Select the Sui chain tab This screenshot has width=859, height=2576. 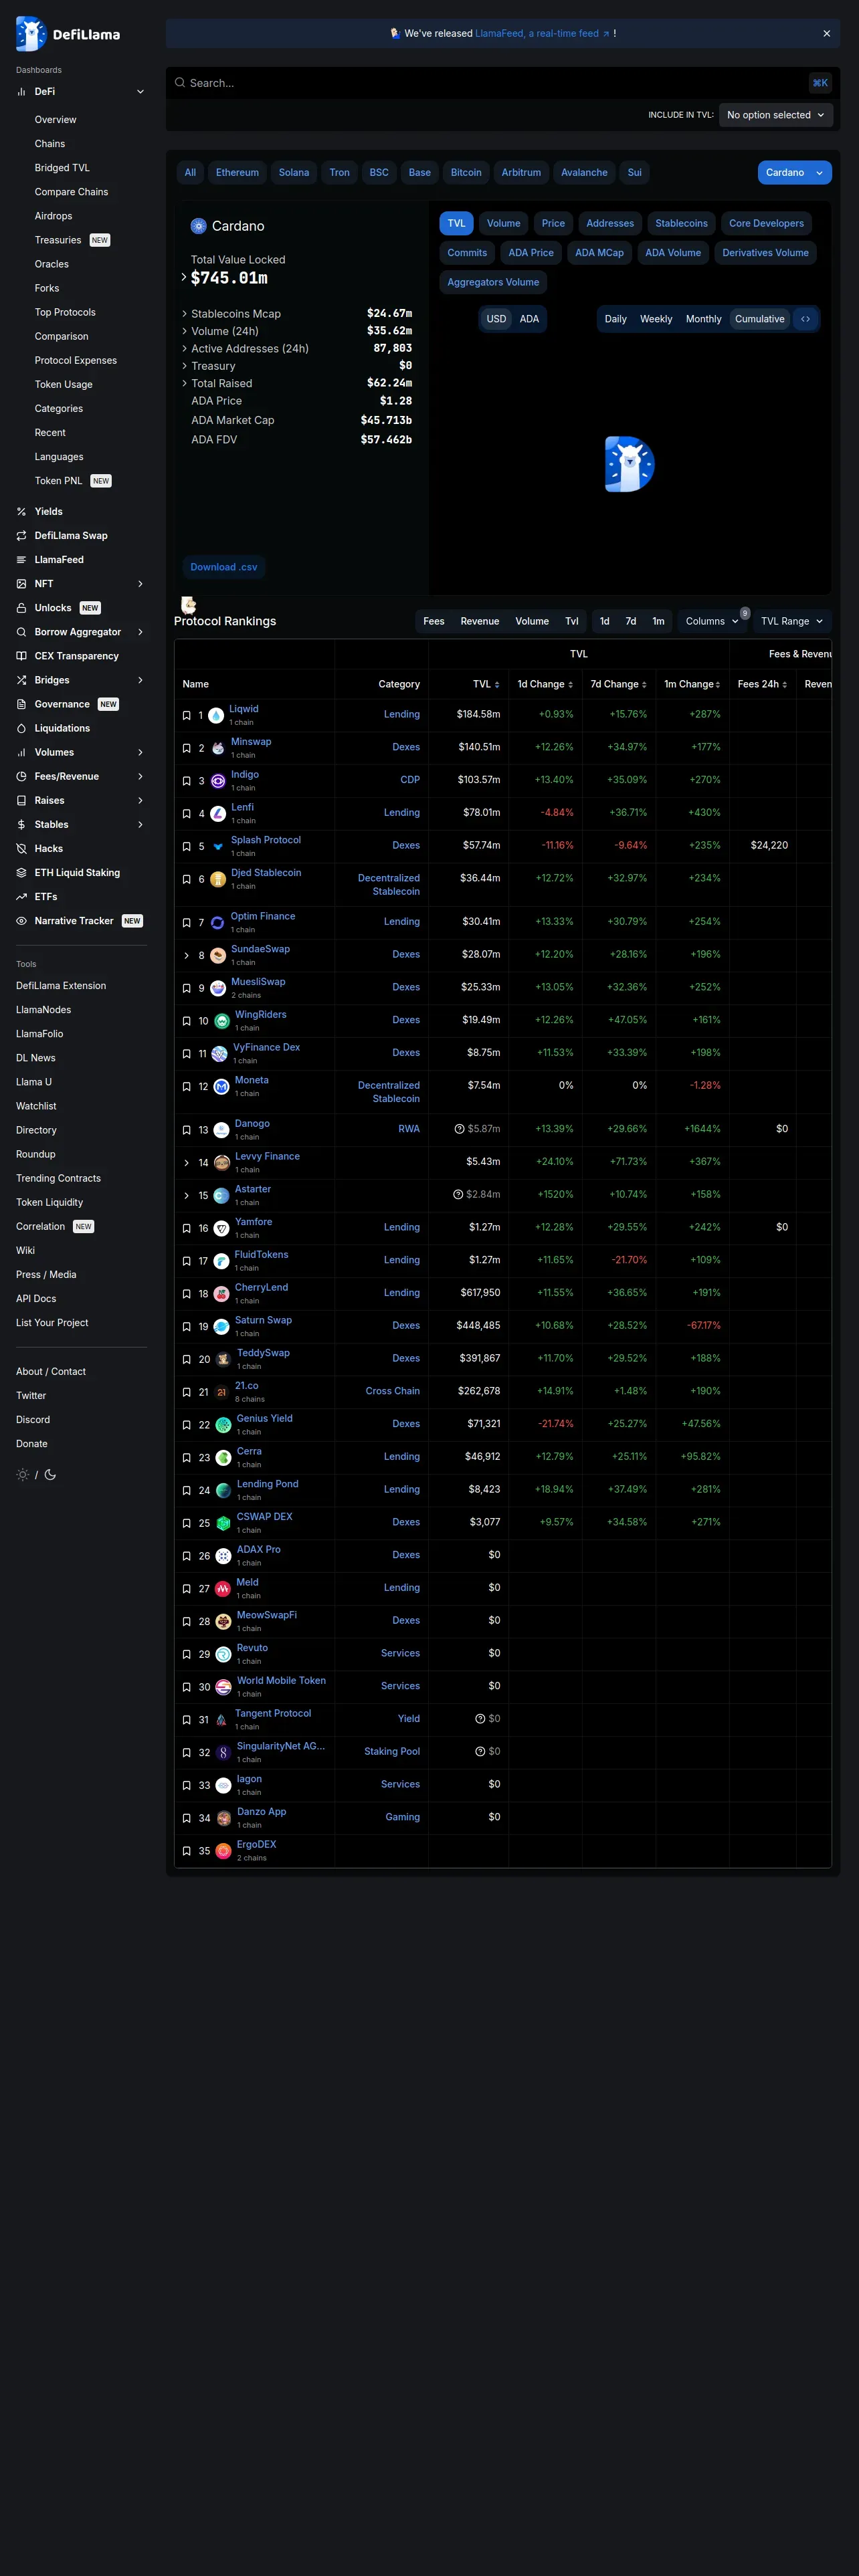634,172
